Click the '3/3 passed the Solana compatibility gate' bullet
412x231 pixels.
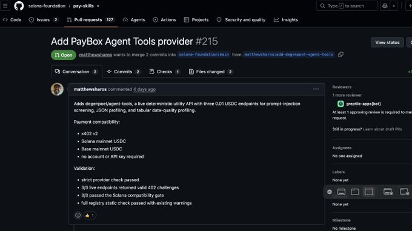pos(122,195)
